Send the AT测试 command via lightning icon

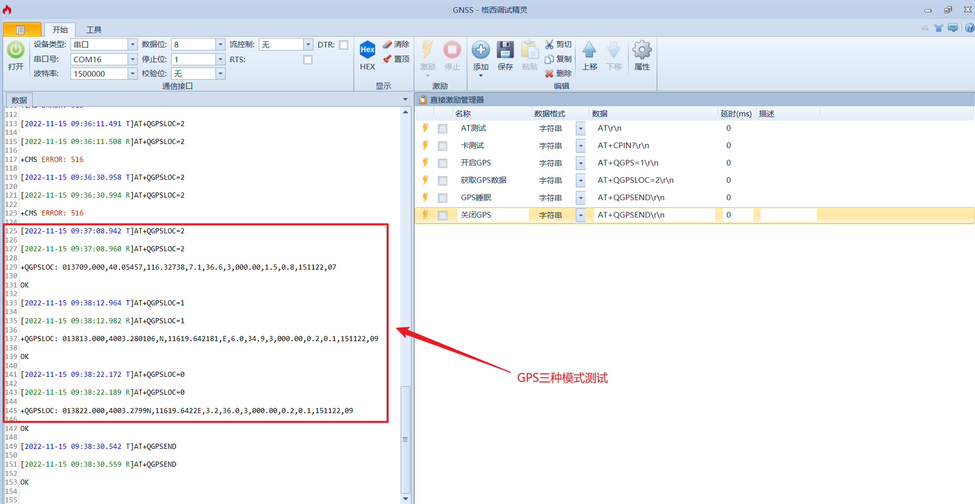pos(425,128)
